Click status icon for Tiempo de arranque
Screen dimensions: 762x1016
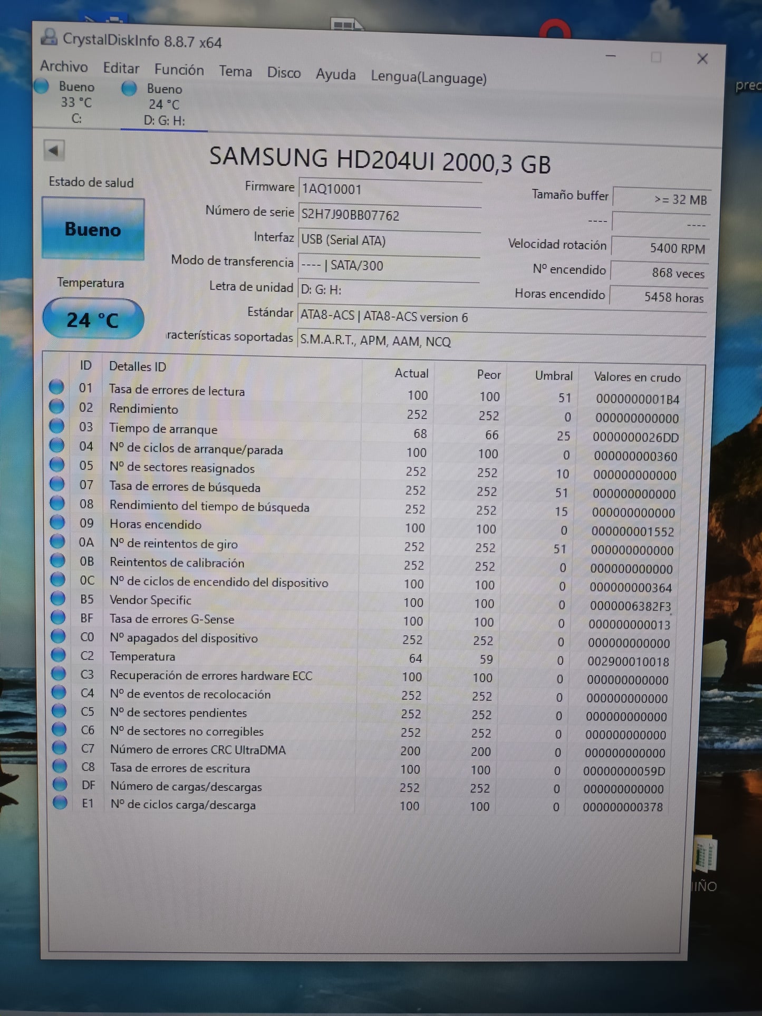coord(57,426)
